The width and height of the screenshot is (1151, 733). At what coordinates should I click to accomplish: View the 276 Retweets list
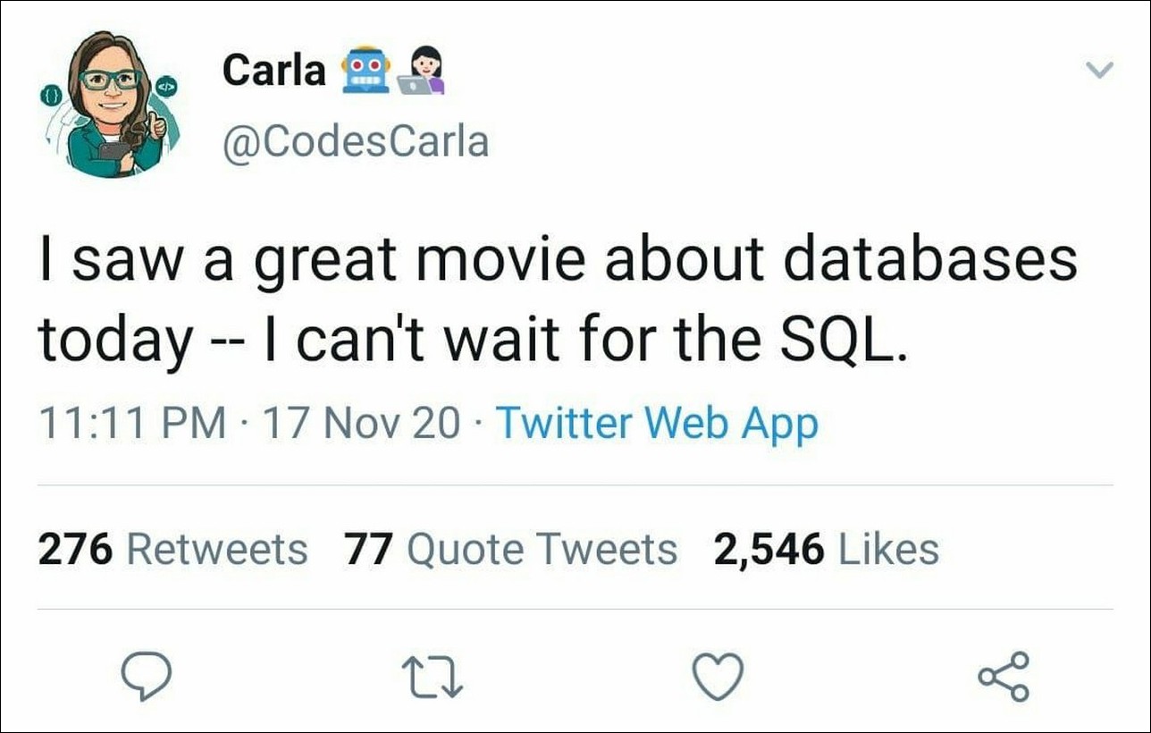[x=172, y=549]
